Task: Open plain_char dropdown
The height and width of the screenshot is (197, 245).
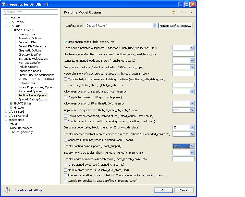Action: 192,153
